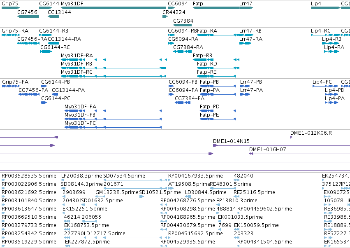Click the Lip4-PC protein label

[x=322, y=82]
